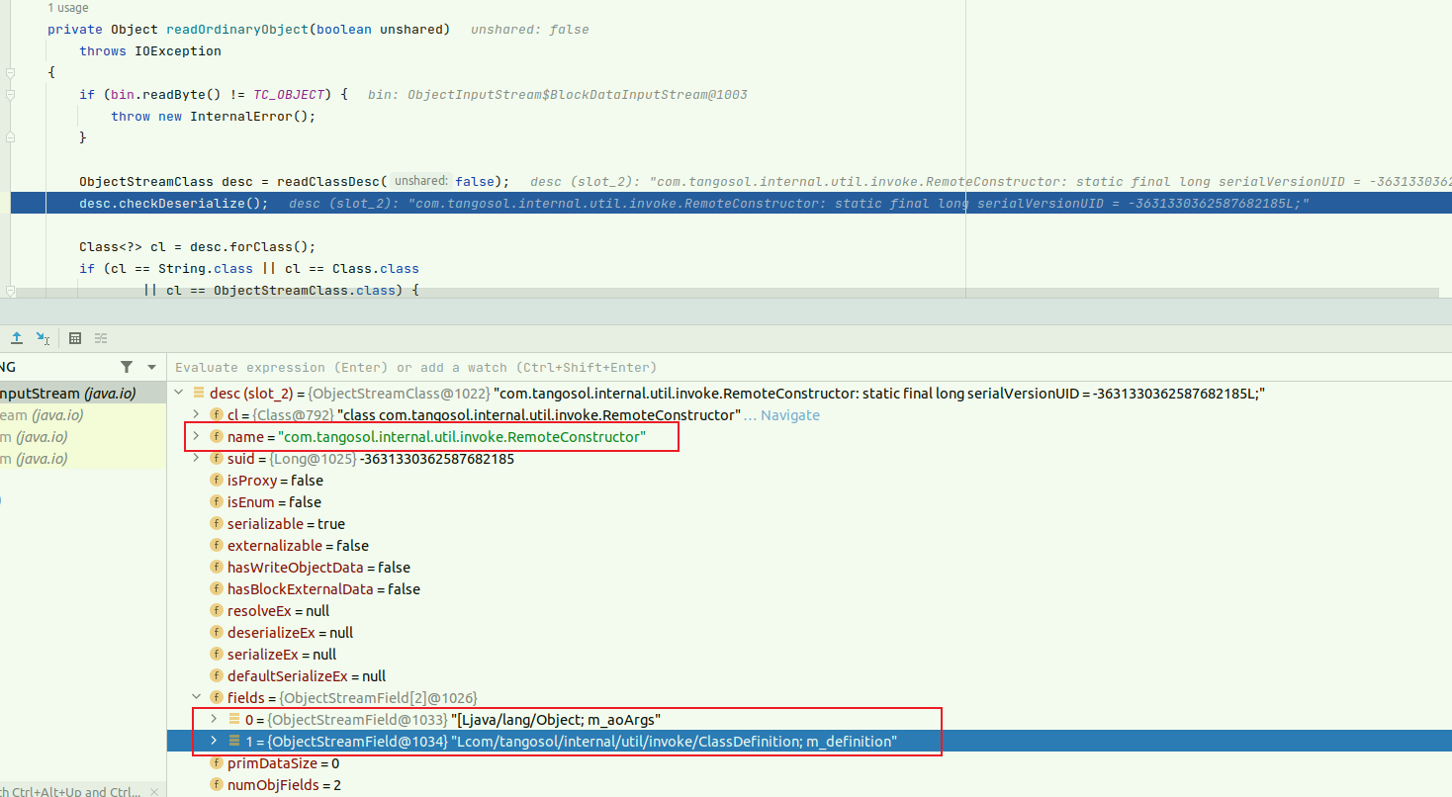This screenshot has height=797, width=1452.
Task: Click the highlighted desc.checkDeserialize() line
Action: pos(731,204)
